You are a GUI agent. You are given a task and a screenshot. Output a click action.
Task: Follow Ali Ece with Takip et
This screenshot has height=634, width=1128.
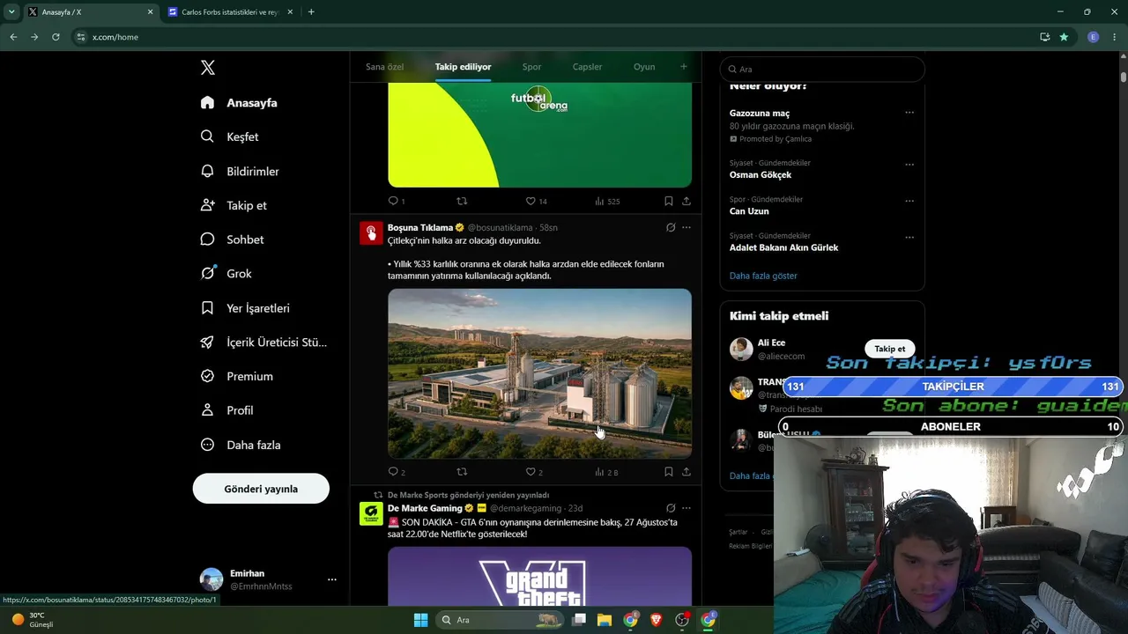click(890, 349)
